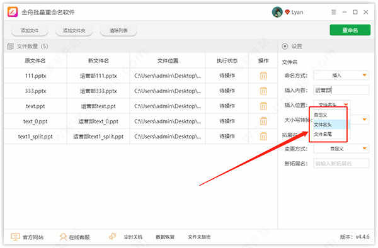This screenshot has width=378, height=248.
Task: Open 官方网站 monitor icon in footer
Action: point(15,237)
